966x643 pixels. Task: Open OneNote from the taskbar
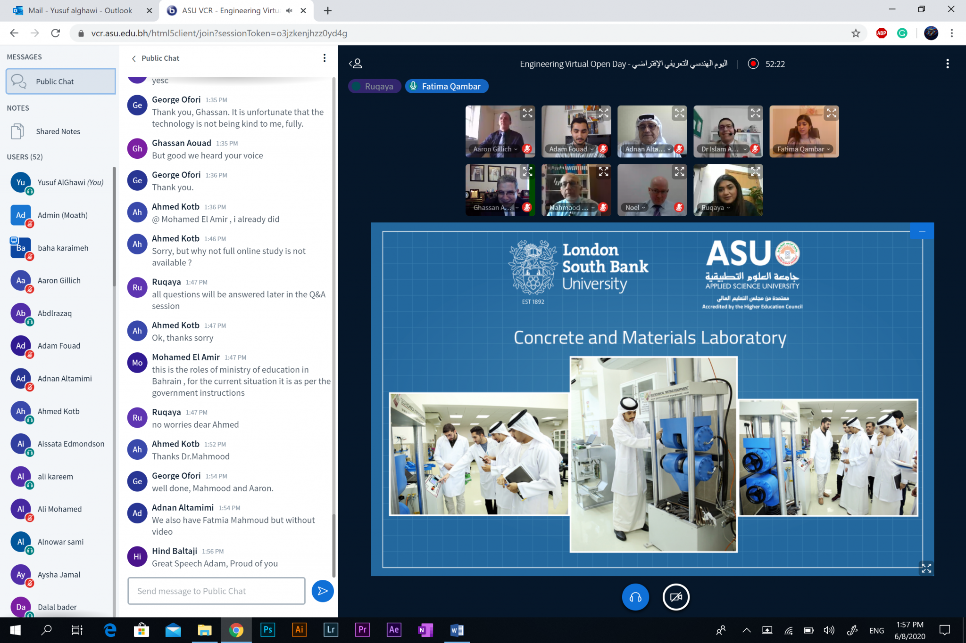[x=425, y=630]
